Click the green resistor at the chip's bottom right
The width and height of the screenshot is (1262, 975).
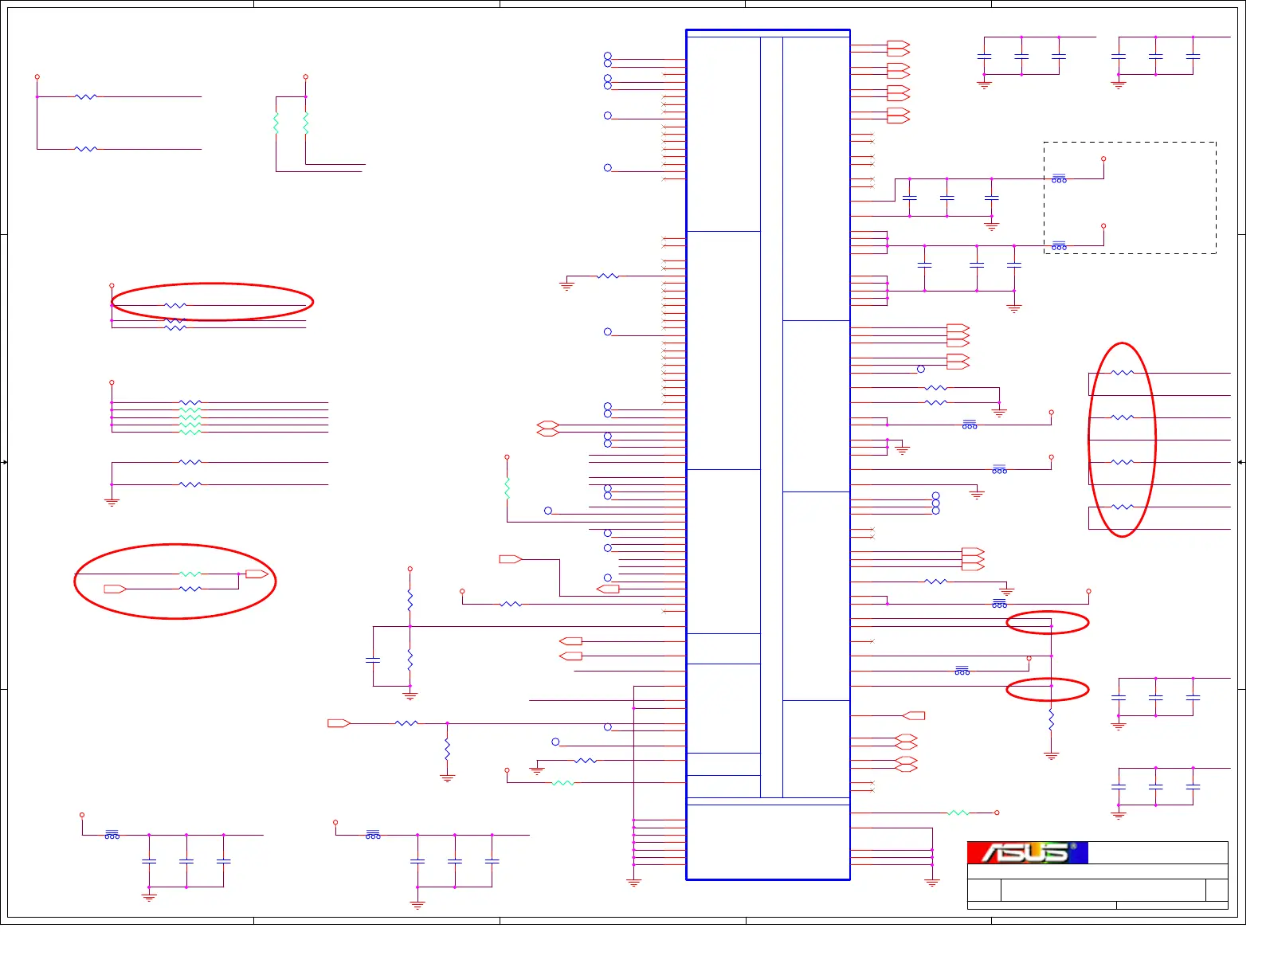click(x=958, y=812)
